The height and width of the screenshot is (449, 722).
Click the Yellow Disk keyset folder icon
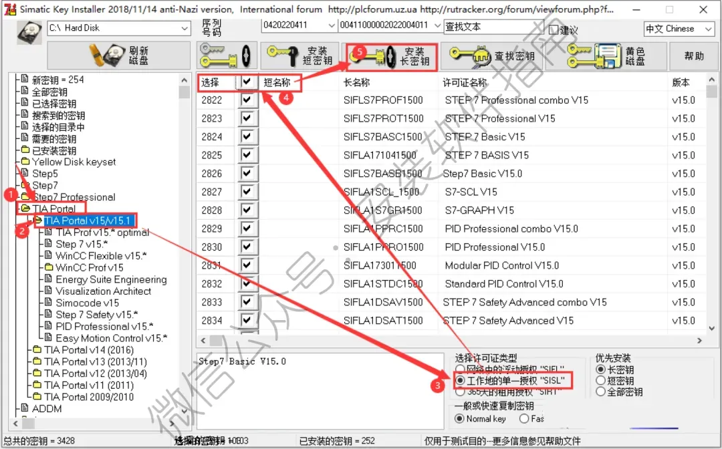[x=25, y=162]
